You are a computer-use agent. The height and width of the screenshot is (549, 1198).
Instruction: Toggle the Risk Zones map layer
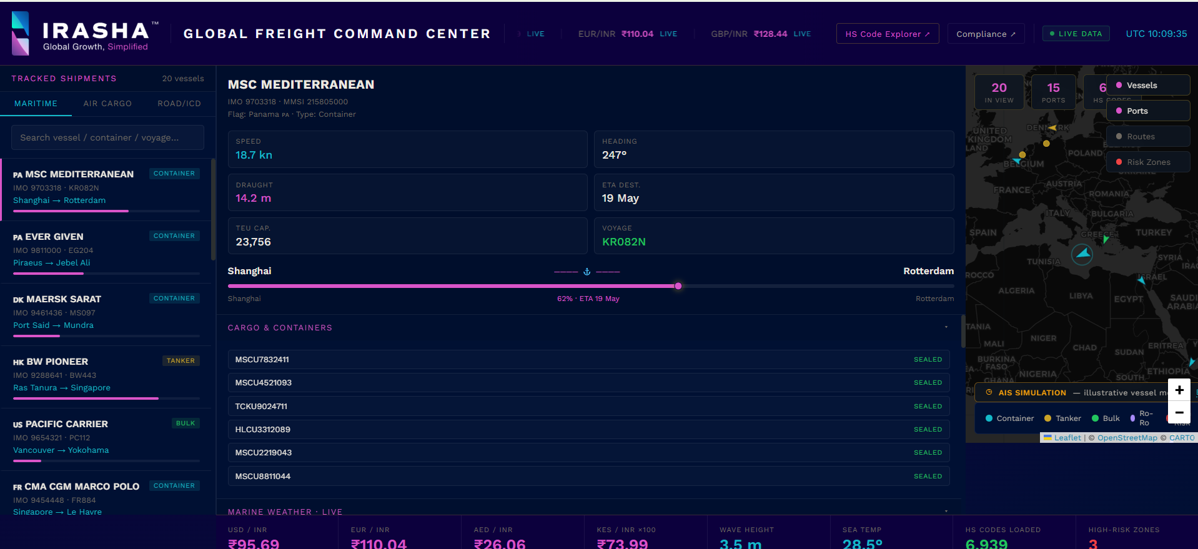point(1148,162)
